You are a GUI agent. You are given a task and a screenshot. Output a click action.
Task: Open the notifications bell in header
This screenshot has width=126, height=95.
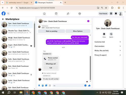[x=116, y=13]
